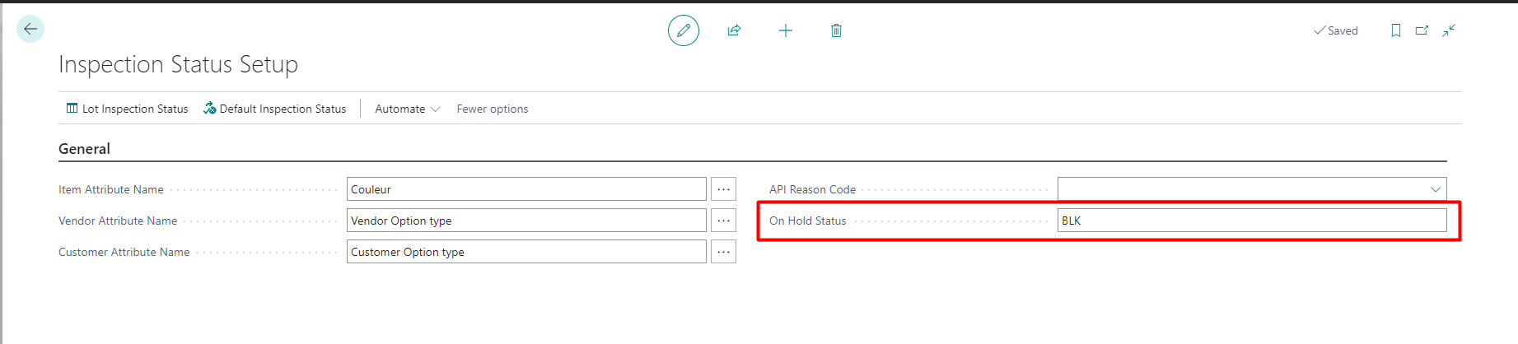
Task: Expand the Automate menu
Action: 408,109
